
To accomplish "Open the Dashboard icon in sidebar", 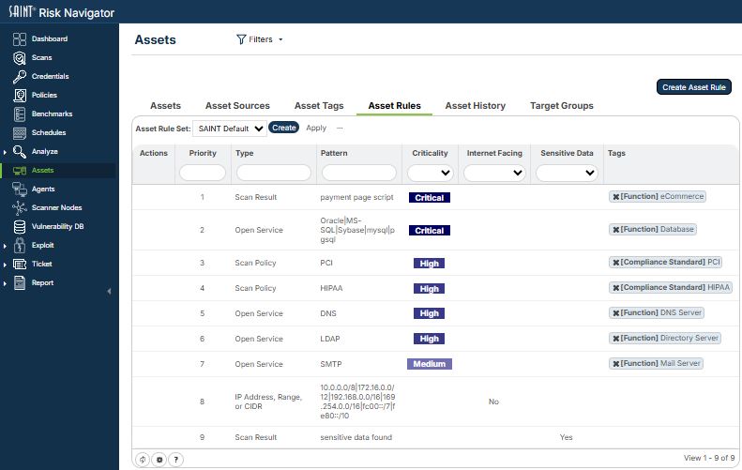I will click(x=20, y=38).
